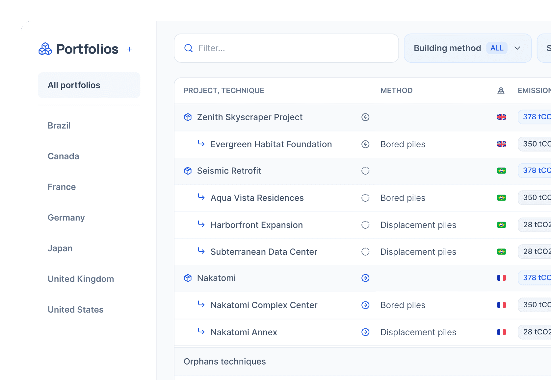This screenshot has height=380, width=551.
Task: Click right-arrow status icon for Nakatomi Complex Center
Action: coord(365,305)
